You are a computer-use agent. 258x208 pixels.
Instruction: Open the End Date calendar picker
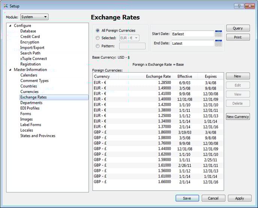click(x=219, y=43)
